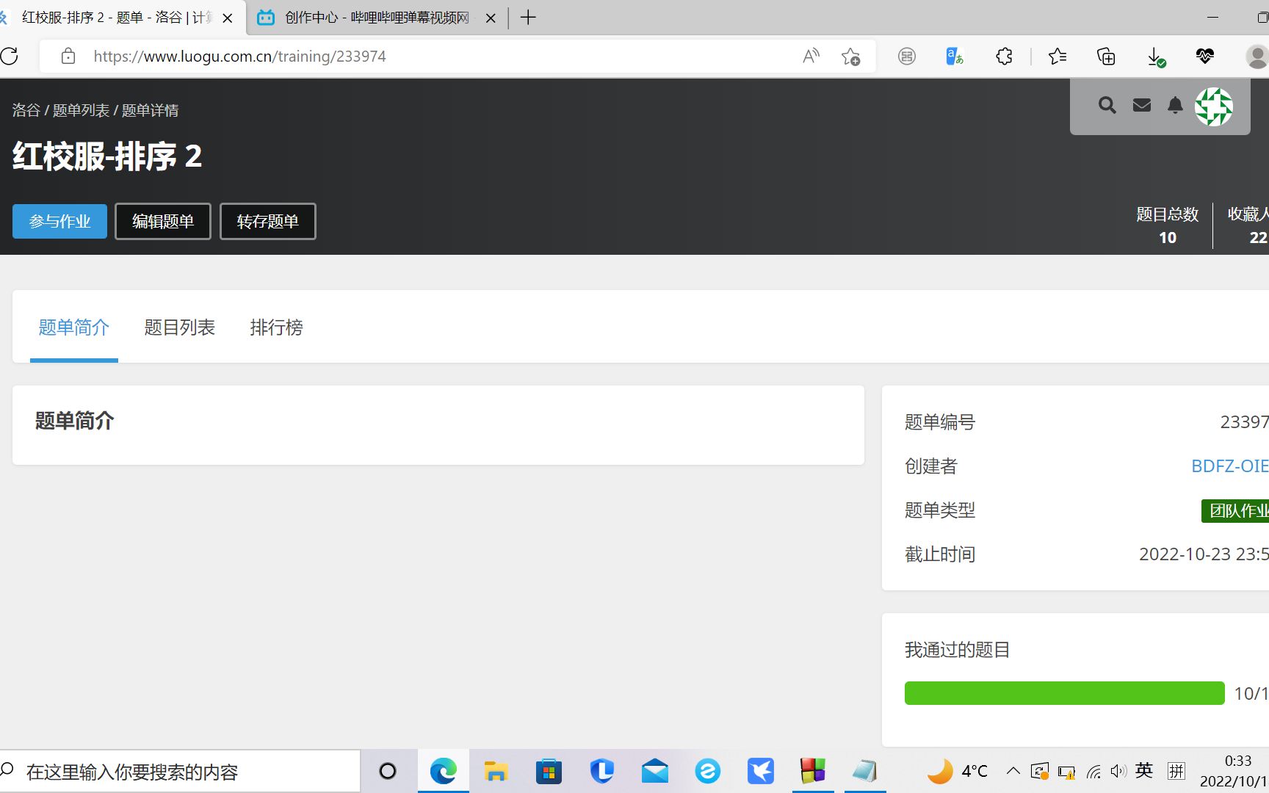Click the site lock icon in address bar

click(68, 56)
